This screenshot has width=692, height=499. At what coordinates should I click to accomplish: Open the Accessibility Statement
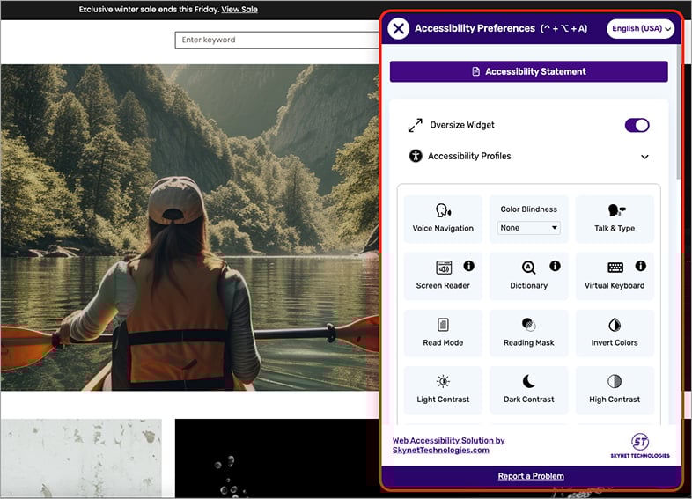coord(529,71)
